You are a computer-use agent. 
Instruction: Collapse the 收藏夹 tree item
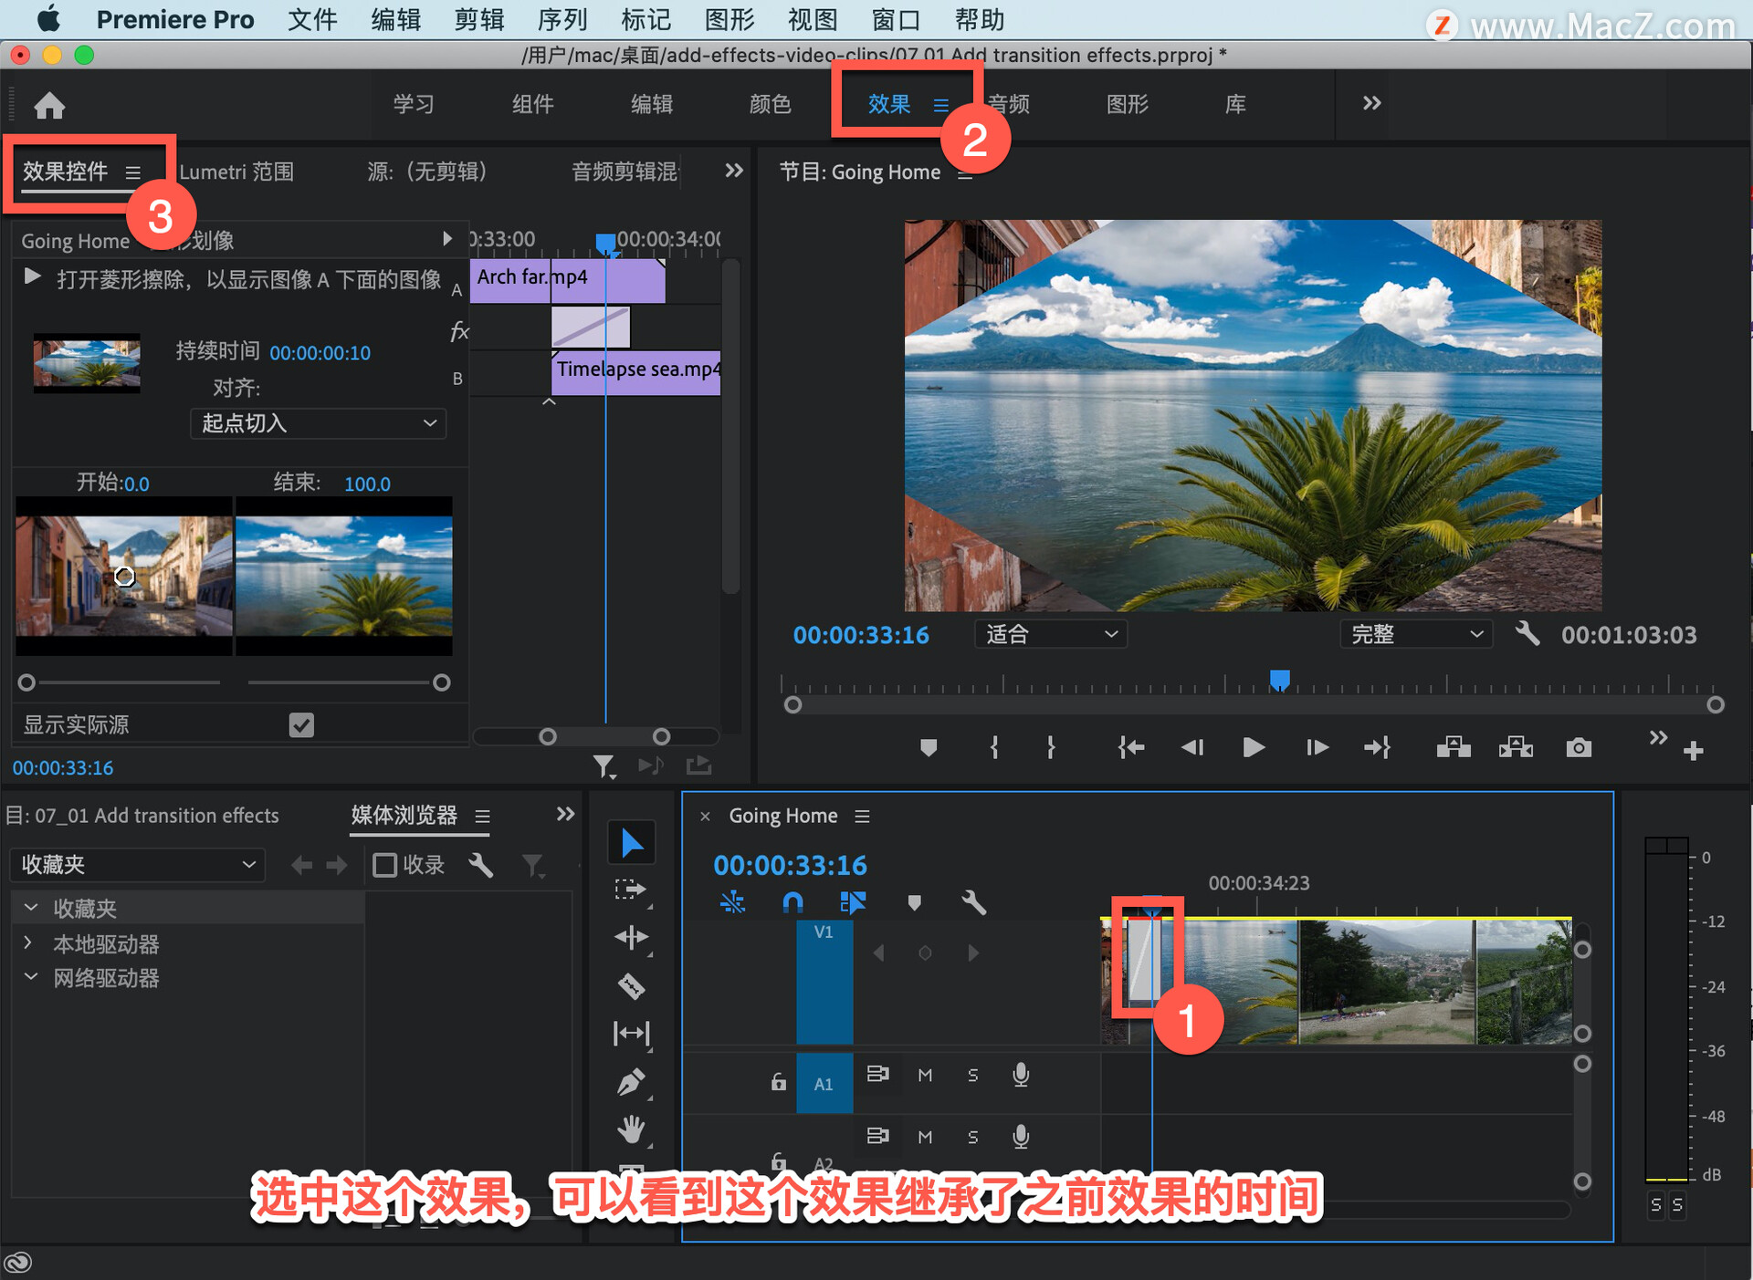point(30,908)
